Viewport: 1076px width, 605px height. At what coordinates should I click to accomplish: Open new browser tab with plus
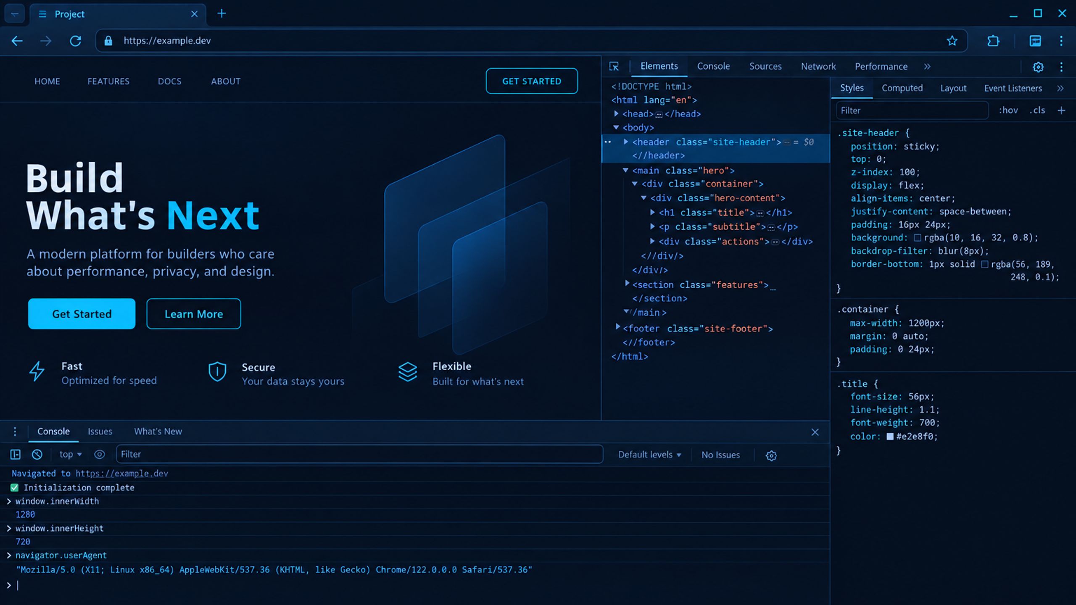point(222,13)
